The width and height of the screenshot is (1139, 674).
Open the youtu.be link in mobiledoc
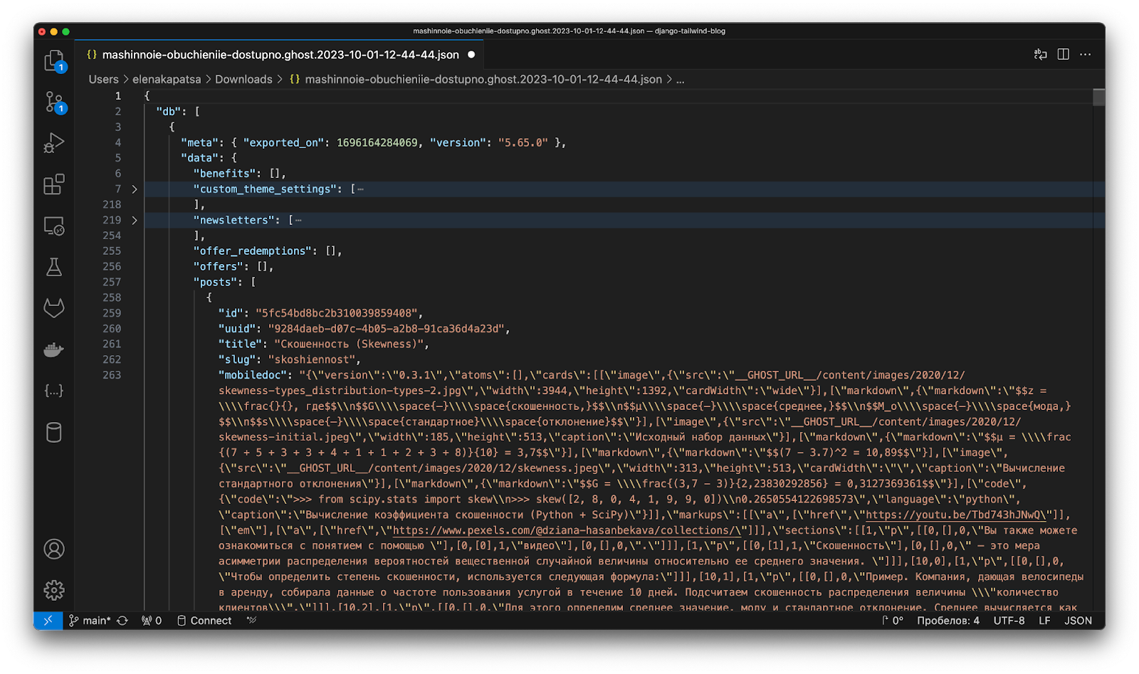coord(955,515)
